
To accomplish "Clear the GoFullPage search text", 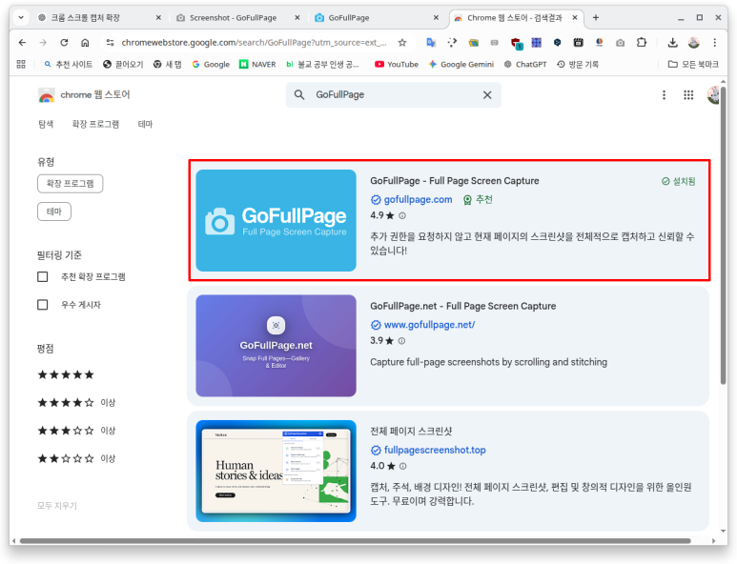I will [x=487, y=95].
